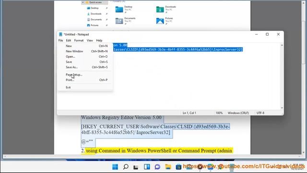307x173 pixels.
Task: Click 'Ln 1, Col 1' in Notepad status bar
Action: [x=189, y=113]
